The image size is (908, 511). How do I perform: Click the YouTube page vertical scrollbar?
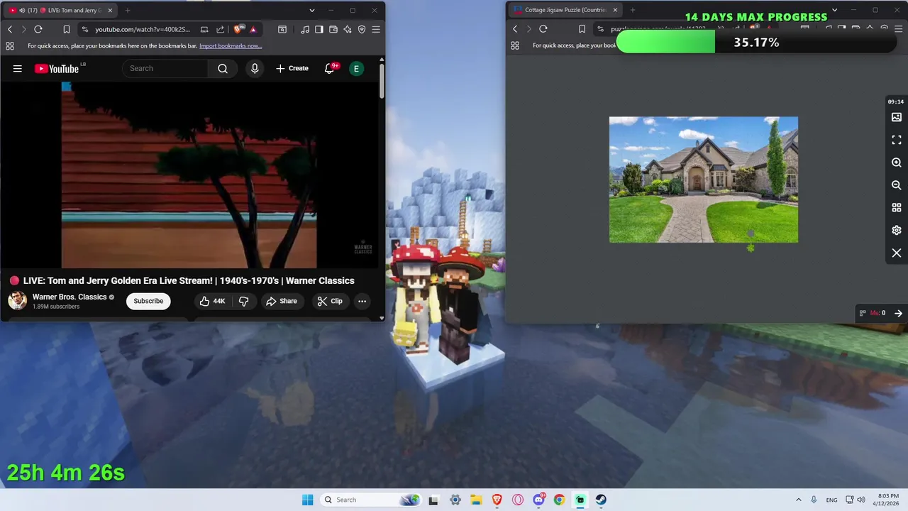pyautogui.click(x=382, y=82)
